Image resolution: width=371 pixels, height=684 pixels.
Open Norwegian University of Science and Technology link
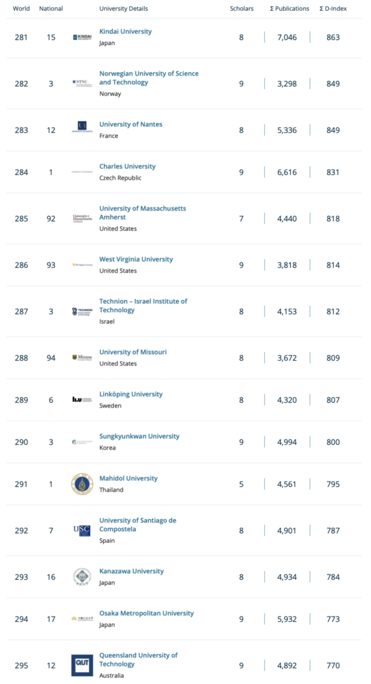click(x=149, y=78)
